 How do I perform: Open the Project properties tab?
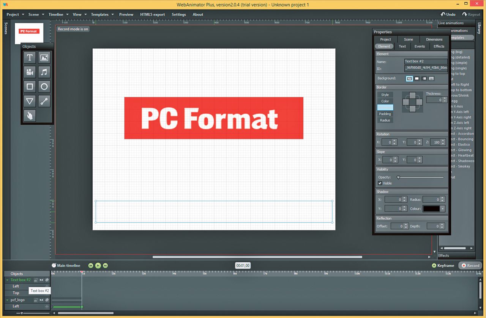click(385, 39)
